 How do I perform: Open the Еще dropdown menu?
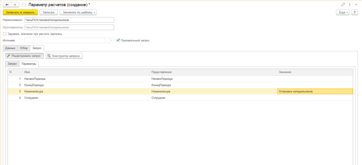click(343, 12)
